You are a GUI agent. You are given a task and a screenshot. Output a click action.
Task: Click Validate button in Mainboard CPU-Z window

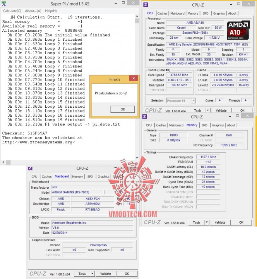pos(106,274)
